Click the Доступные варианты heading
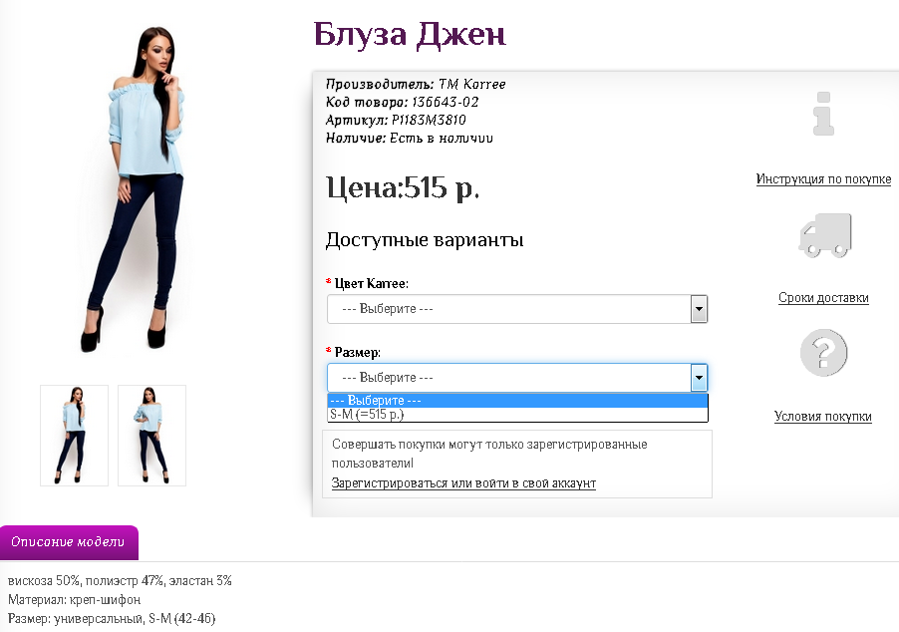The image size is (899, 632). [425, 239]
